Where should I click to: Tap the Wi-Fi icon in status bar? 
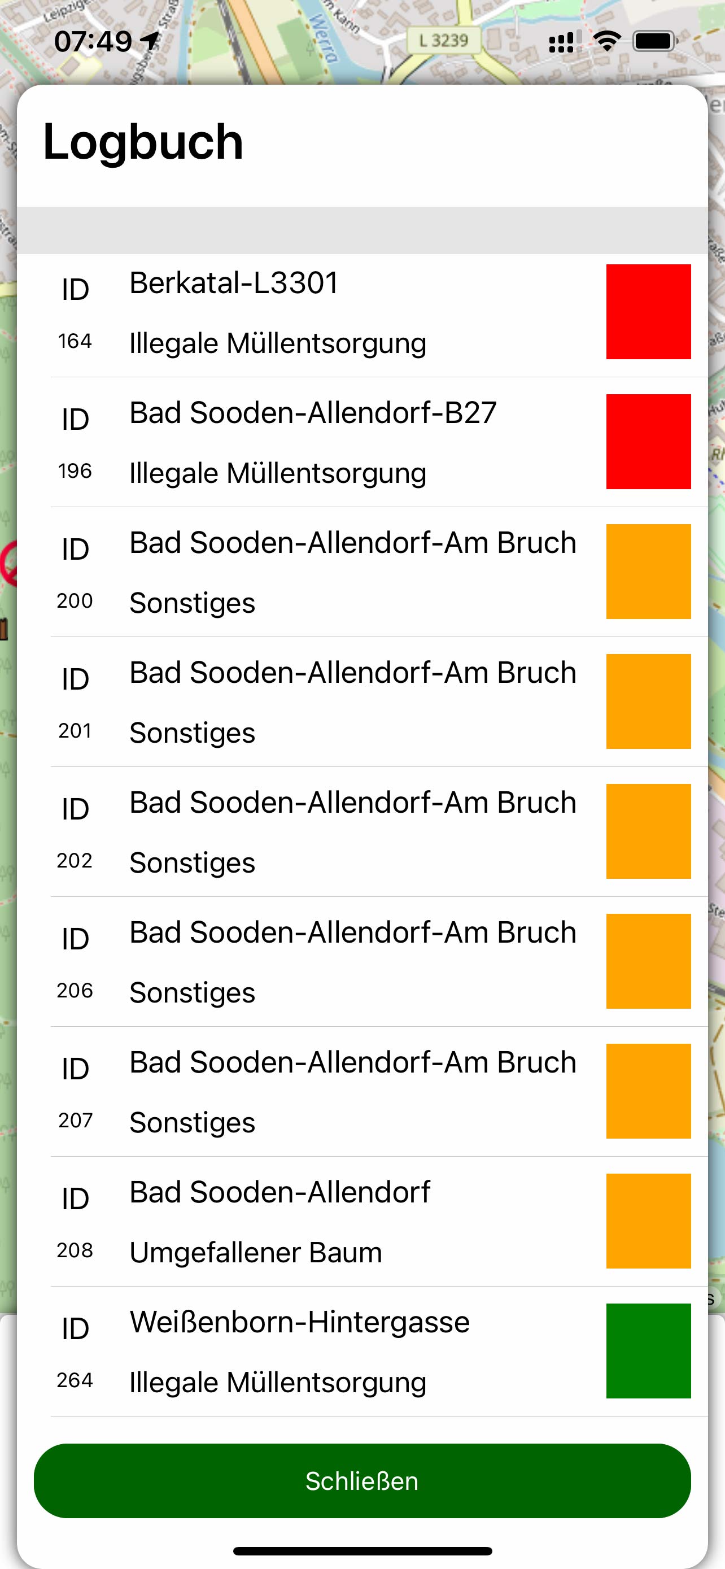606,41
